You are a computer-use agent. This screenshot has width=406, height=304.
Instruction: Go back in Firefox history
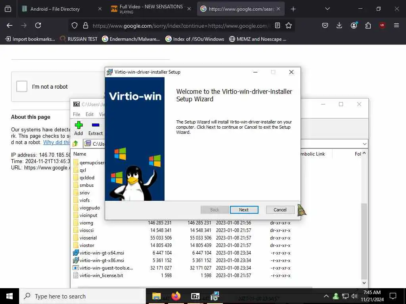(x=10, y=25)
